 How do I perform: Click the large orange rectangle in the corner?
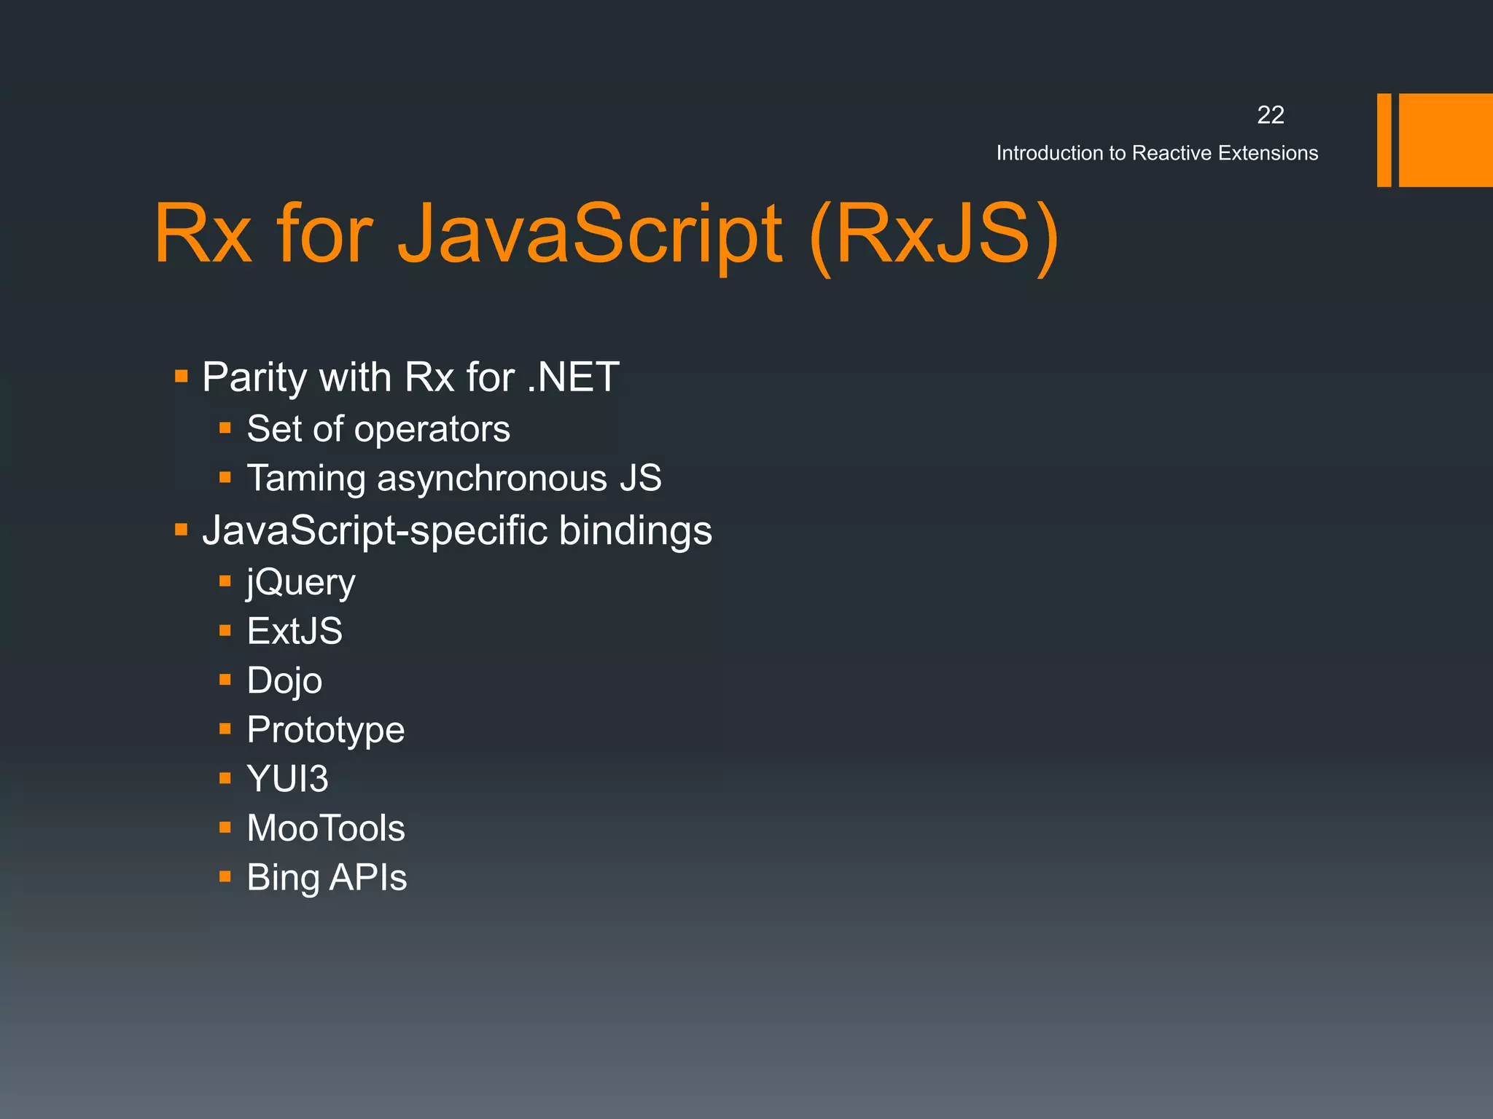pos(1445,140)
